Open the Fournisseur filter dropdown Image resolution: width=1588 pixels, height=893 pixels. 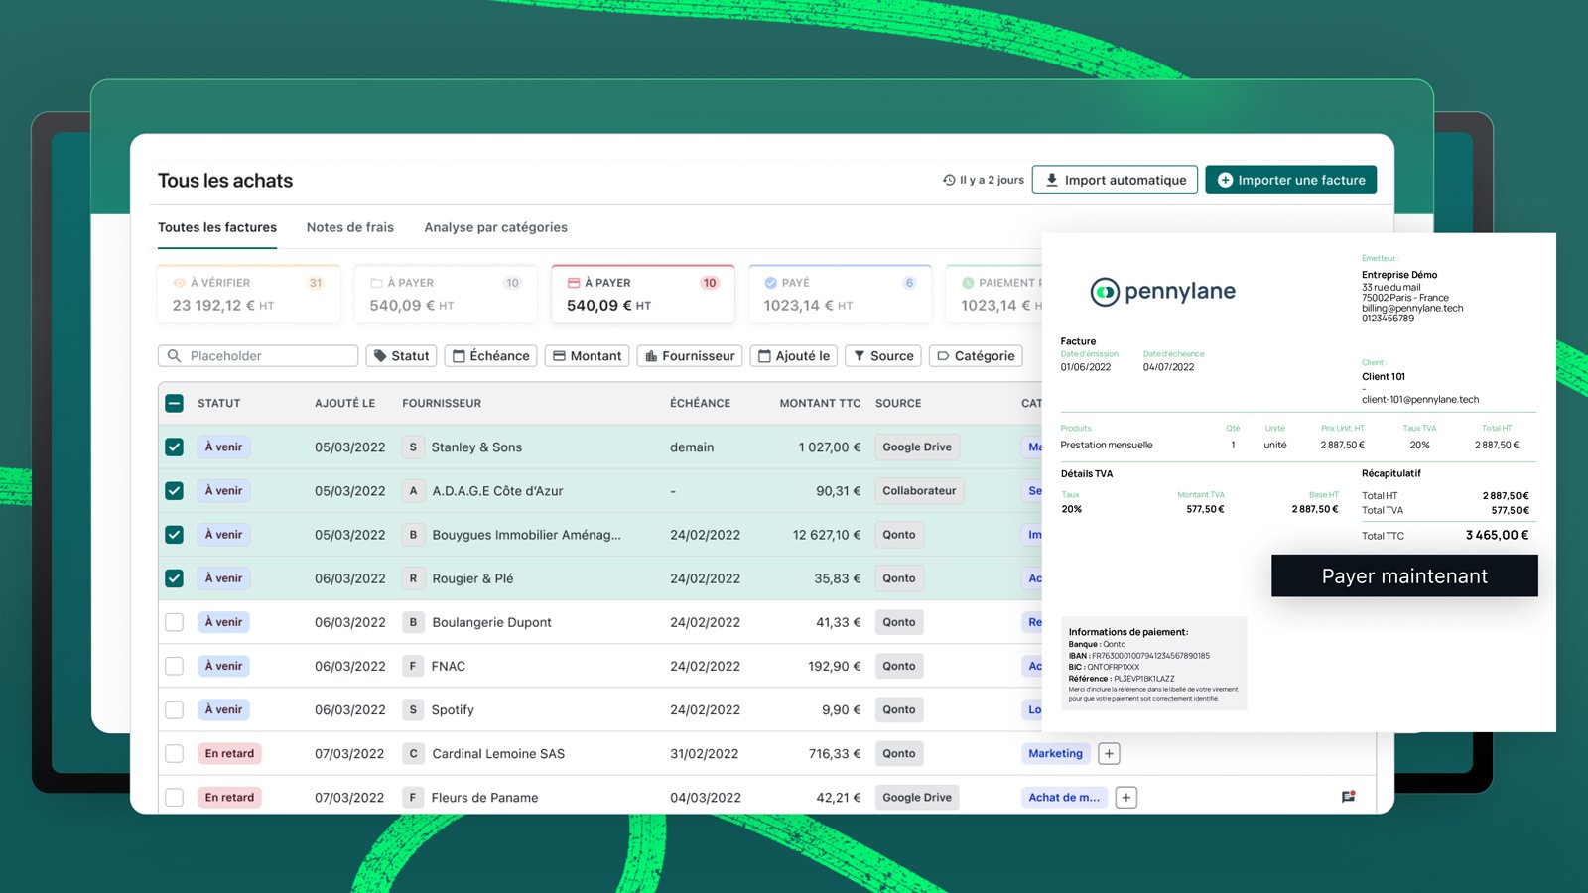(690, 355)
